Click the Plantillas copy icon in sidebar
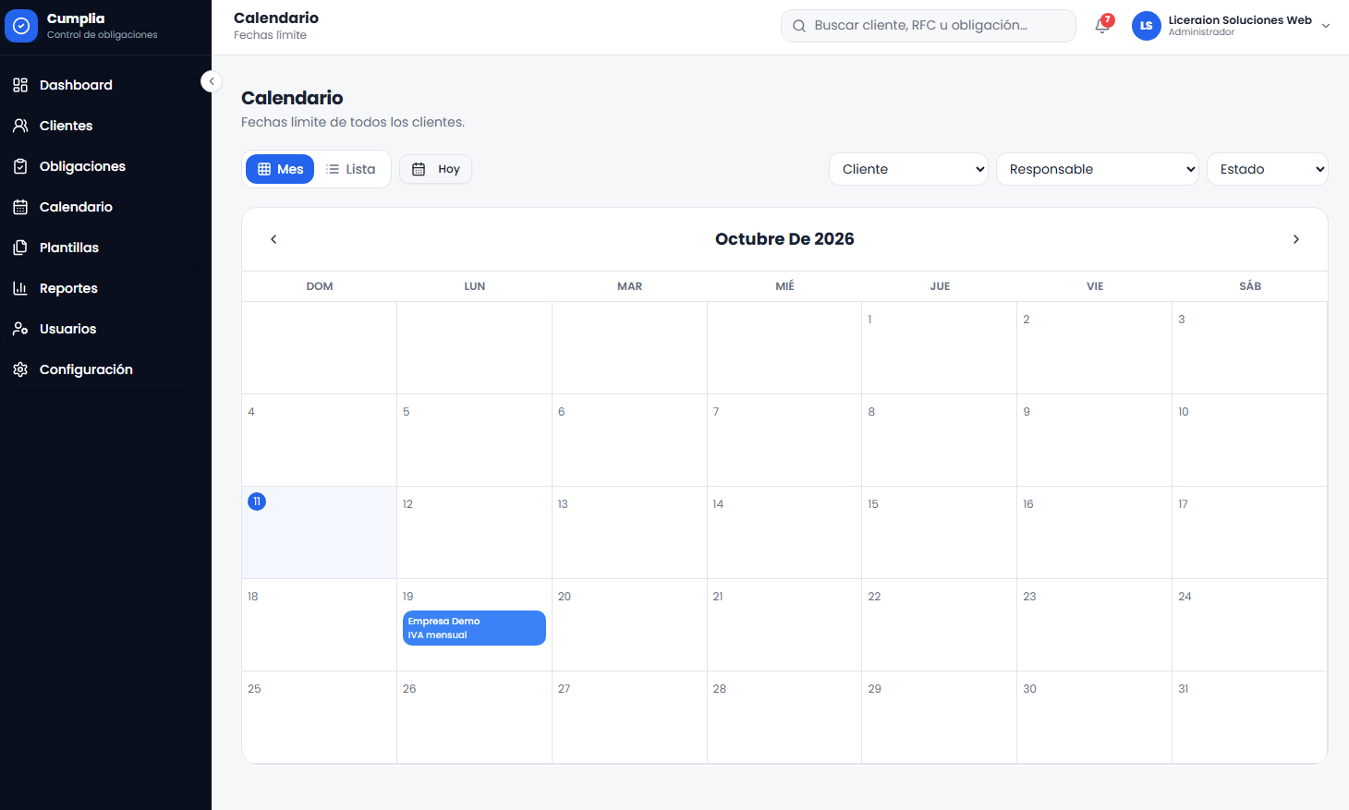Viewport: 1349px width, 810px height. [x=20, y=248]
